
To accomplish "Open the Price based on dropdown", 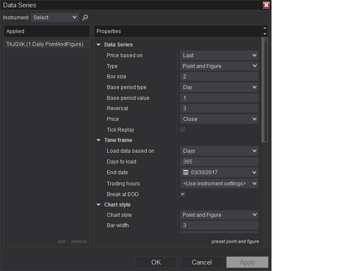I will click(219, 55).
